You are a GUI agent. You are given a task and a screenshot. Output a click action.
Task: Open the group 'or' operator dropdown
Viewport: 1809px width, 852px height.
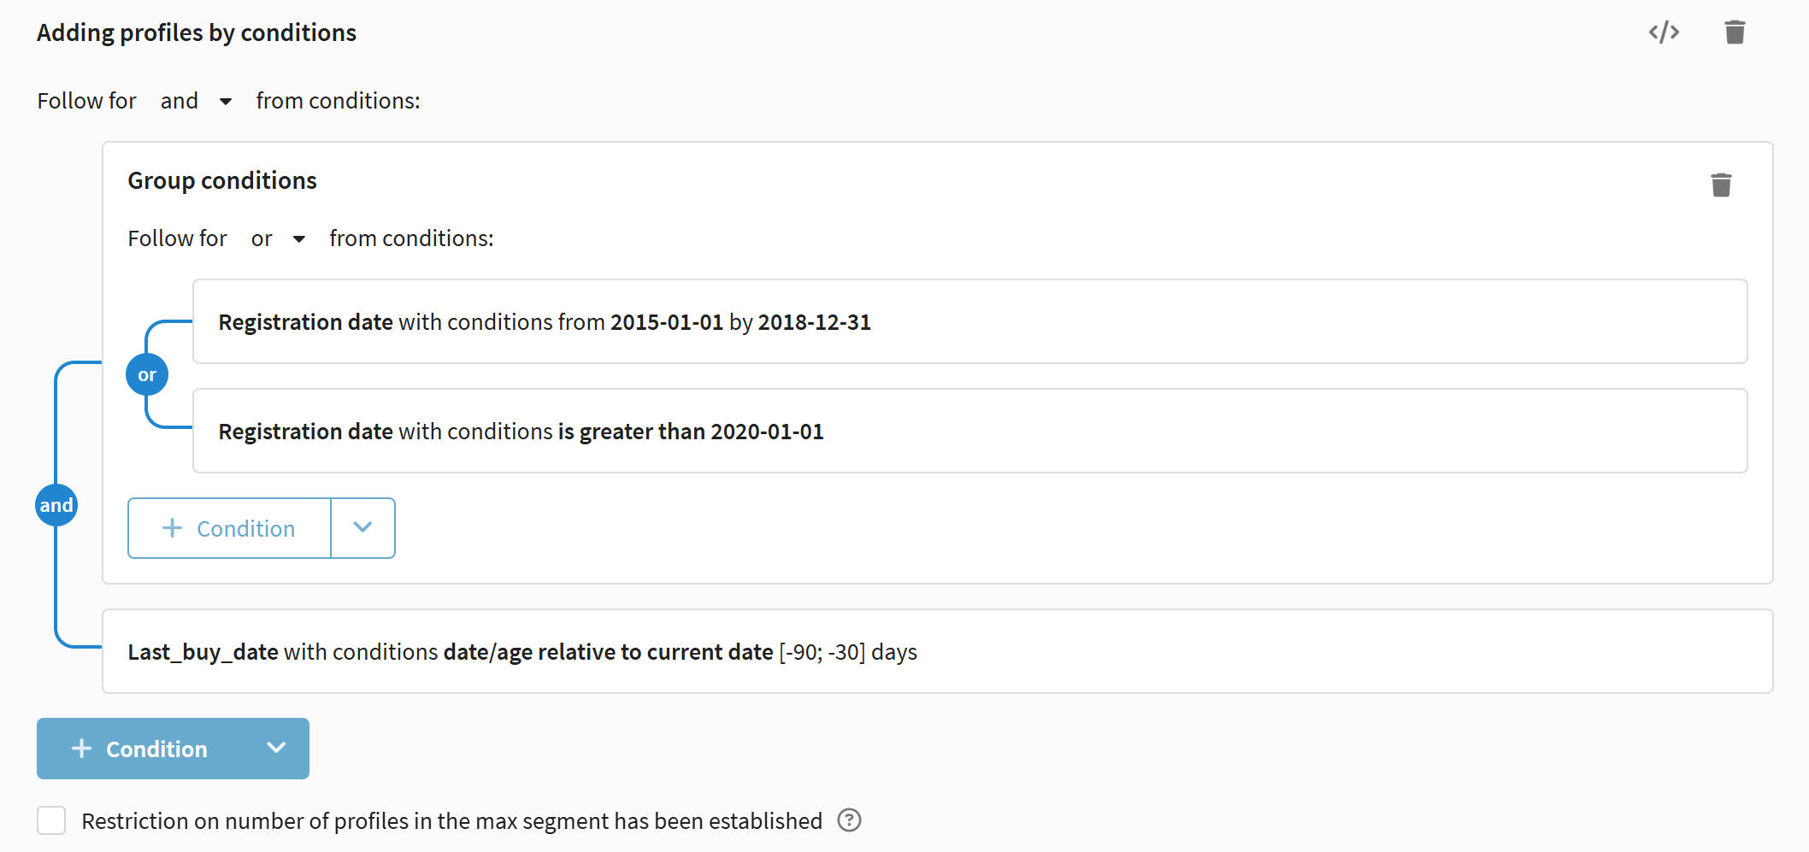[277, 238]
